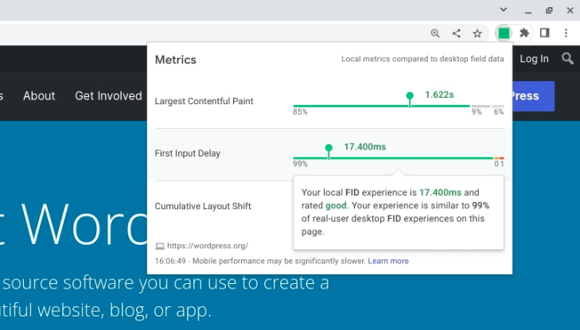580x330 pixels.
Task: Click the 99% label under the FID bar
Action: tap(300, 164)
